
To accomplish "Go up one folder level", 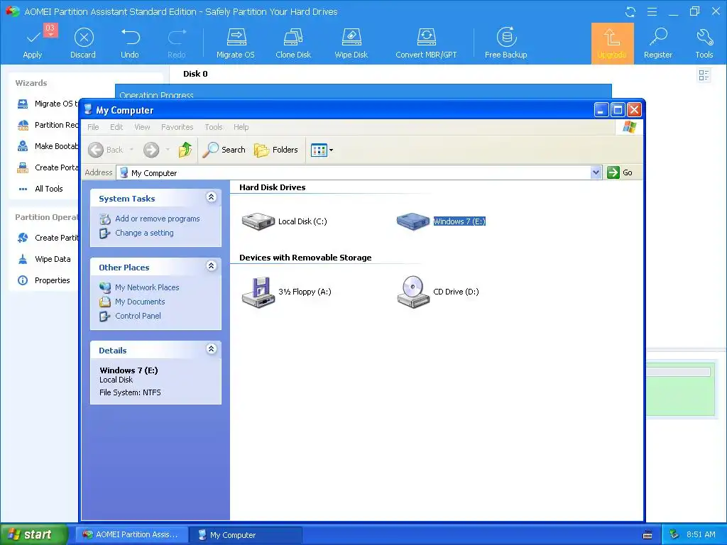I will (x=185, y=150).
